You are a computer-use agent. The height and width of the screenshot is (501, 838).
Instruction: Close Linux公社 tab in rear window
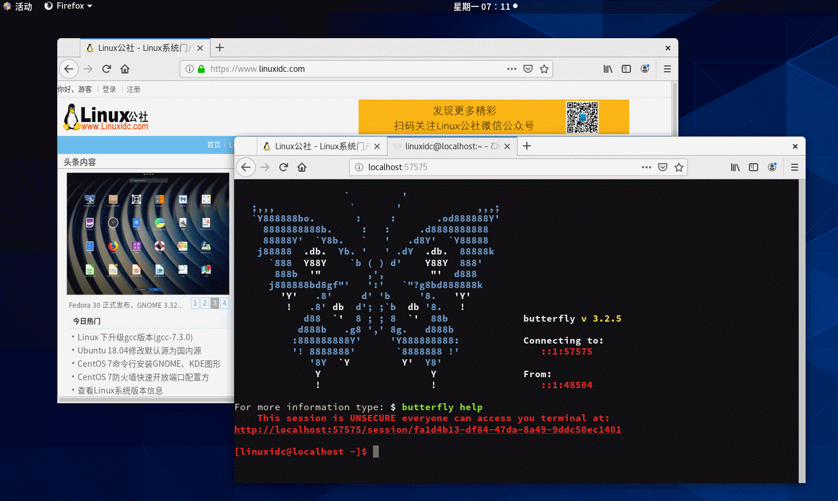coord(200,48)
